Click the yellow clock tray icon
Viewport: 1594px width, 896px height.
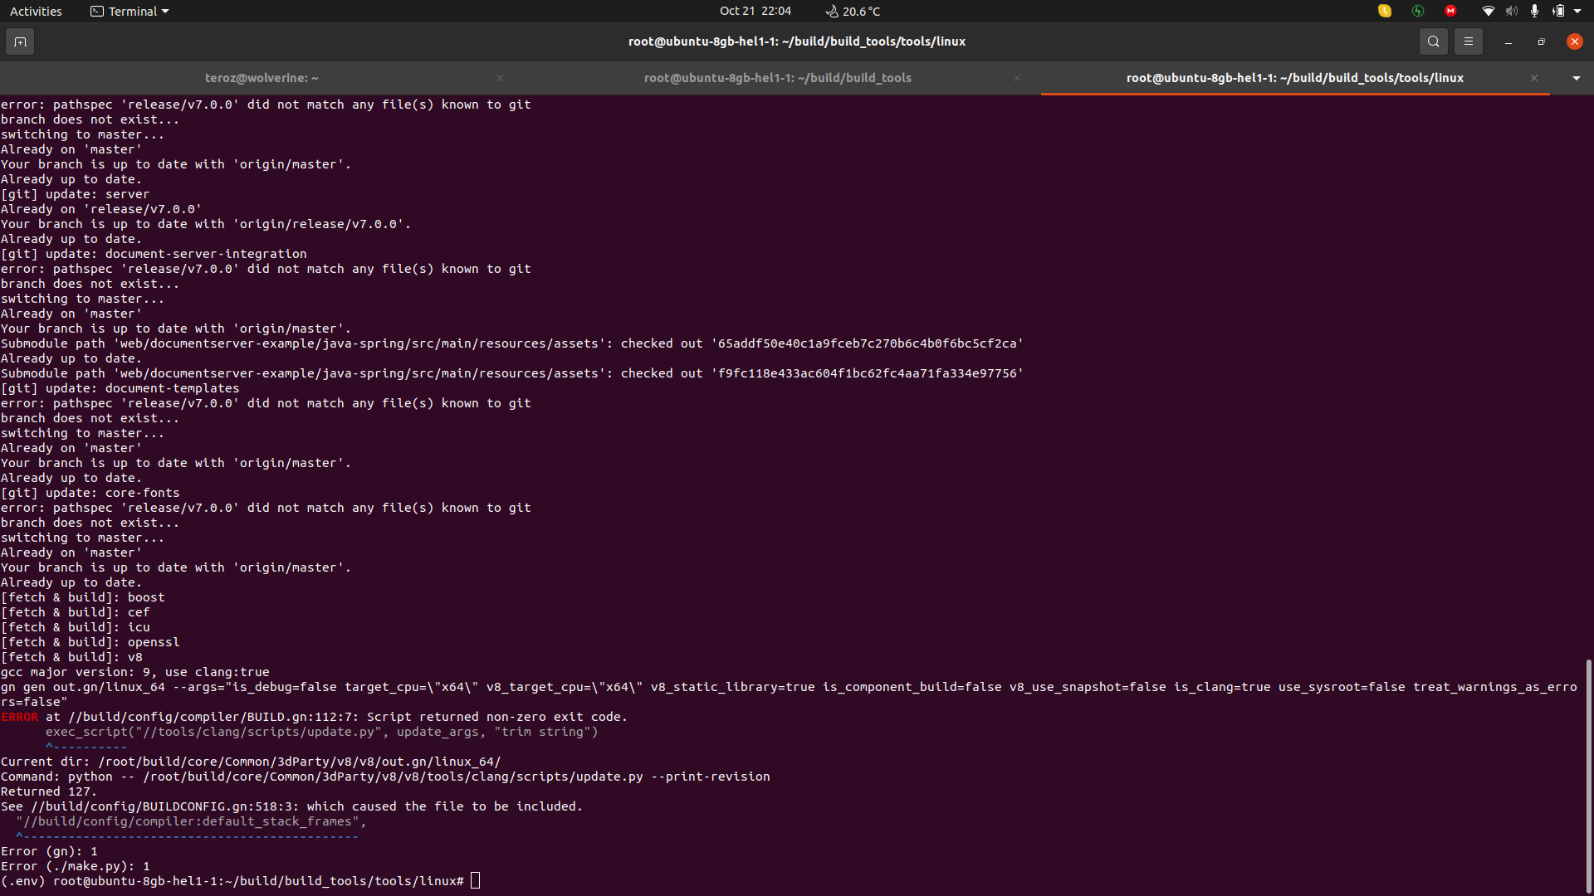click(1385, 11)
